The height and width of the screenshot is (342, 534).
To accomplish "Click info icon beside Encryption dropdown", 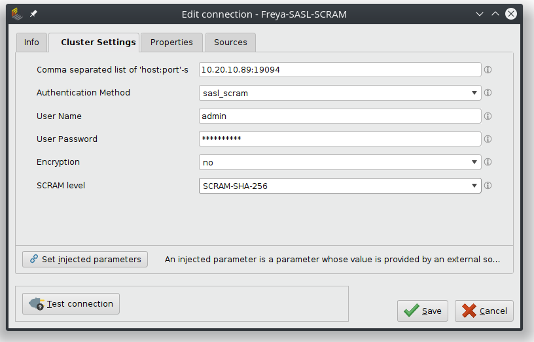I will [488, 162].
